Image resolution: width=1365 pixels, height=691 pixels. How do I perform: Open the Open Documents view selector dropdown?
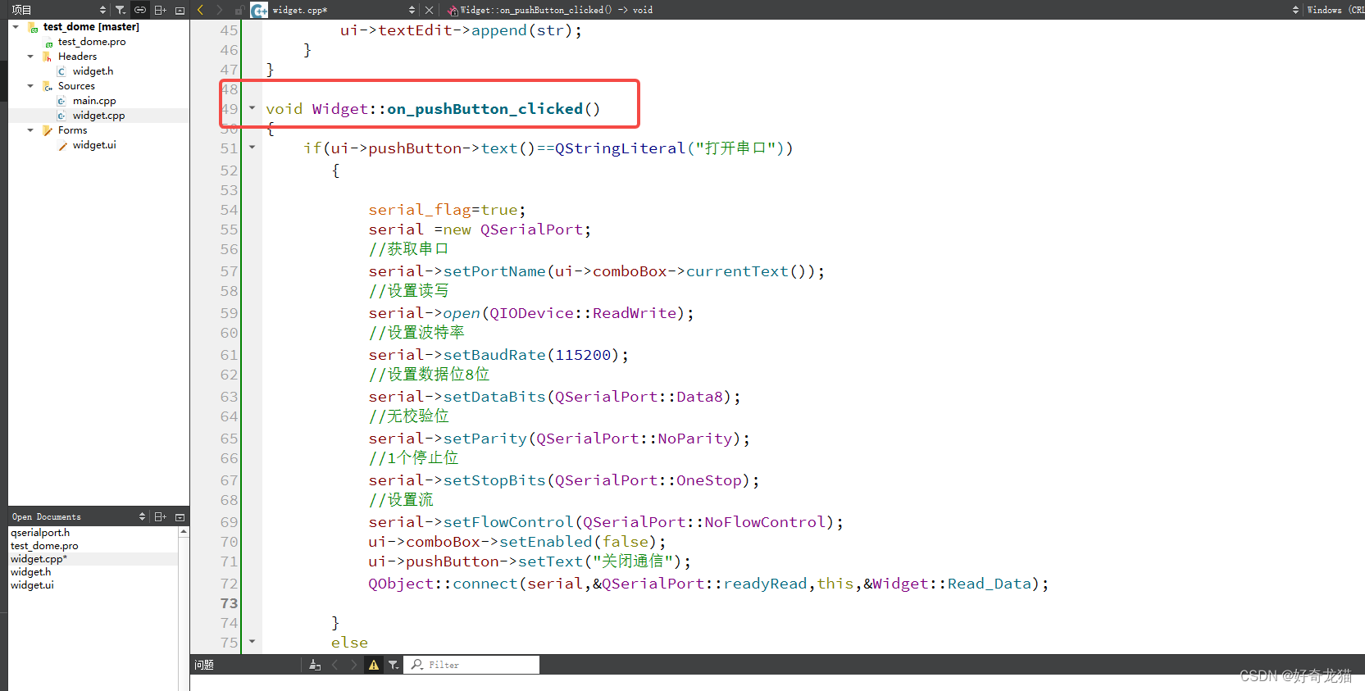coord(142,516)
